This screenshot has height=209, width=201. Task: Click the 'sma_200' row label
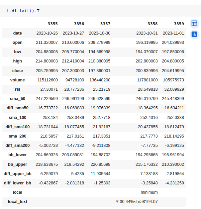[18, 136]
